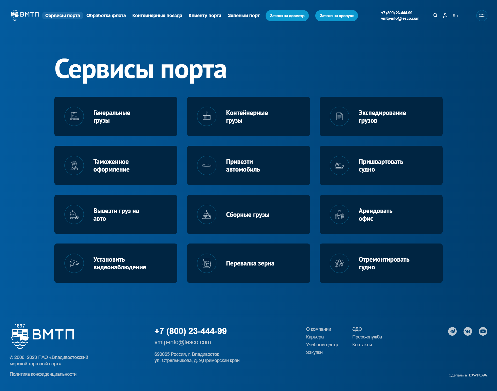Switch language using the Ru selector
Viewport: 497px width, 391px height.
(455, 16)
